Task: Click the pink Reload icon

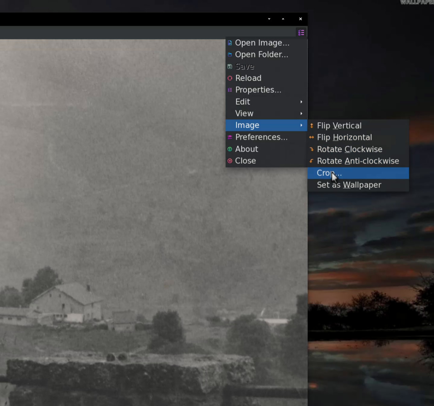Action: point(230,78)
